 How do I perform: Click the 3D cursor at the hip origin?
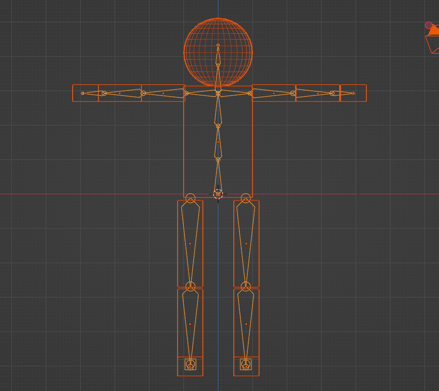(x=218, y=194)
